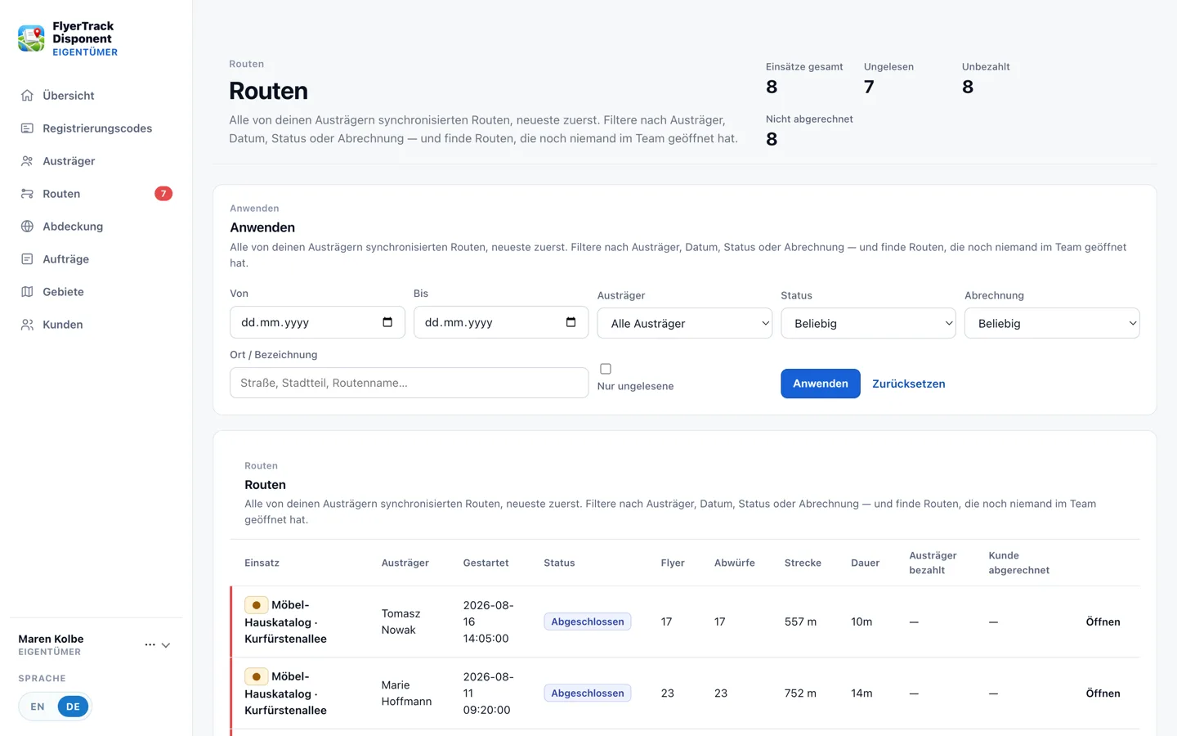Click the document icon beside Aufträge
The height and width of the screenshot is (736, 1177).
(27, 259)
